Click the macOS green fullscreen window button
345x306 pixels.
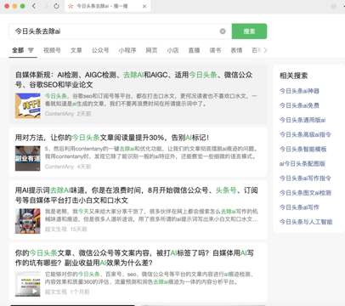click(x=23, y=6)
